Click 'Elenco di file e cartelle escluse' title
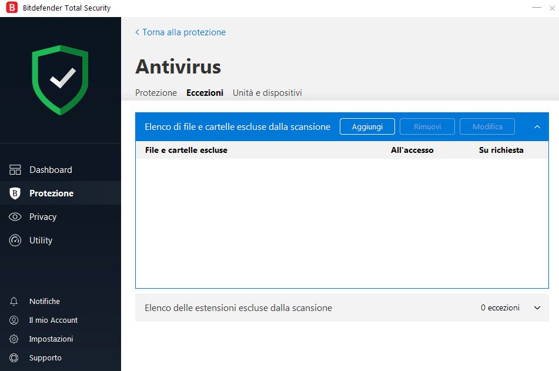 237,126
